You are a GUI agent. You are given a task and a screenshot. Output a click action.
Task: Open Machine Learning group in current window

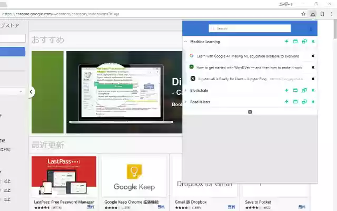tap(295, 41)
